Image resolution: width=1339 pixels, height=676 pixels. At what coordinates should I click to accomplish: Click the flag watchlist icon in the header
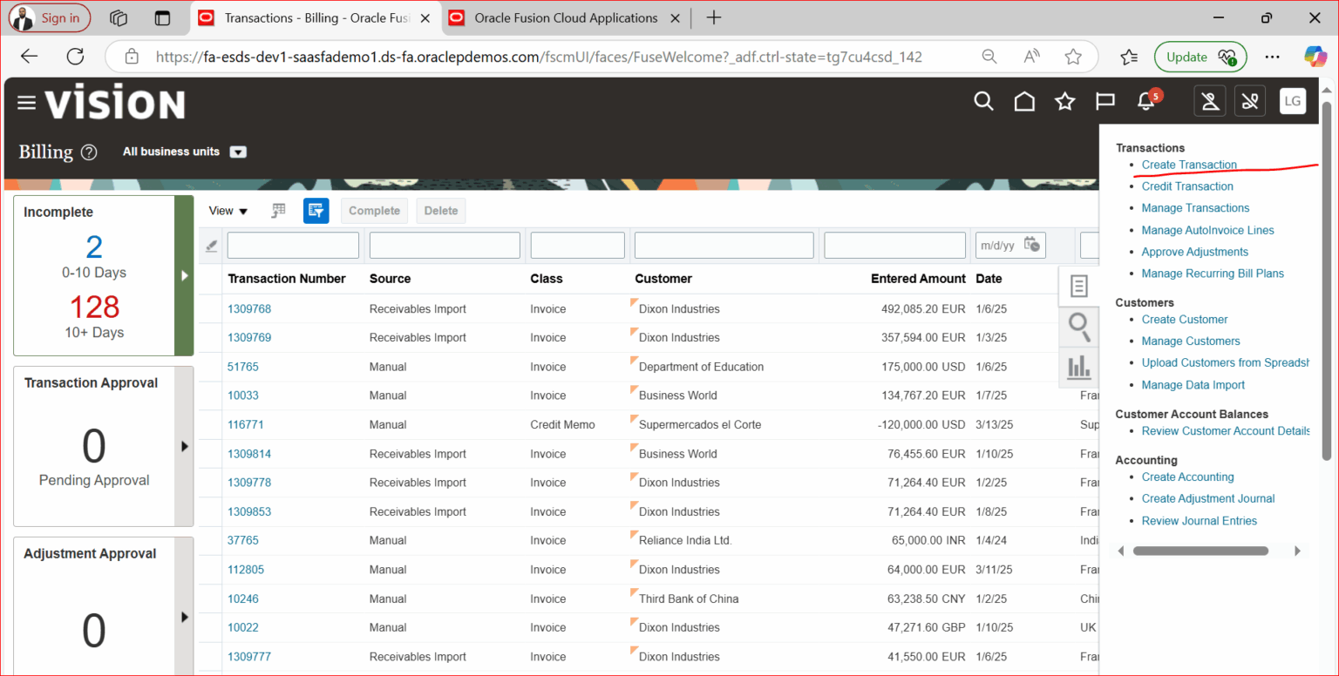[x=1105, y=101]
